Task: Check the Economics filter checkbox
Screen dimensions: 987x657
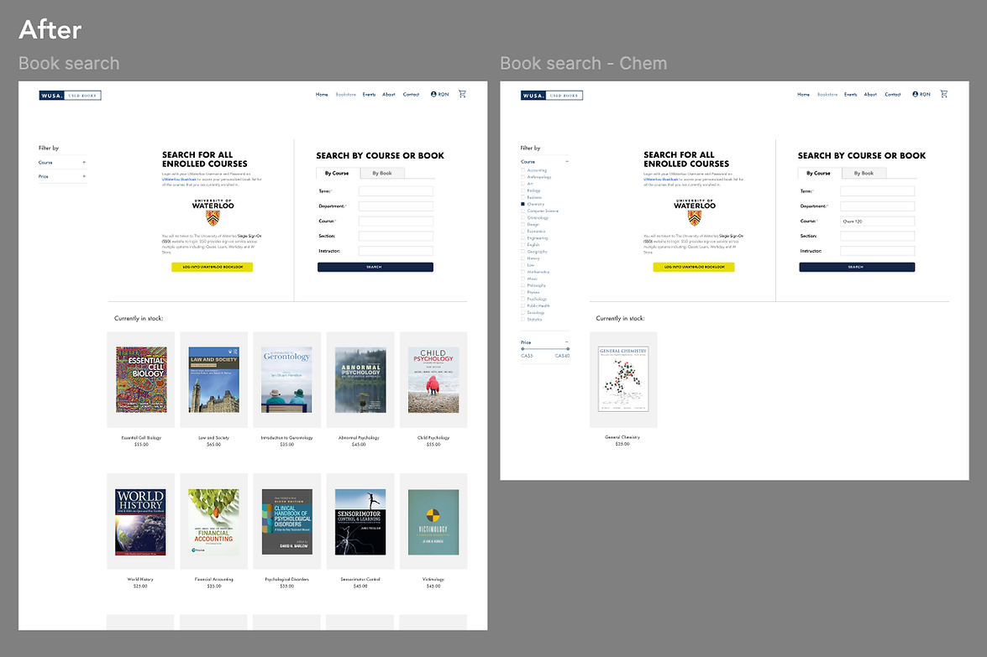Action: 522,232
